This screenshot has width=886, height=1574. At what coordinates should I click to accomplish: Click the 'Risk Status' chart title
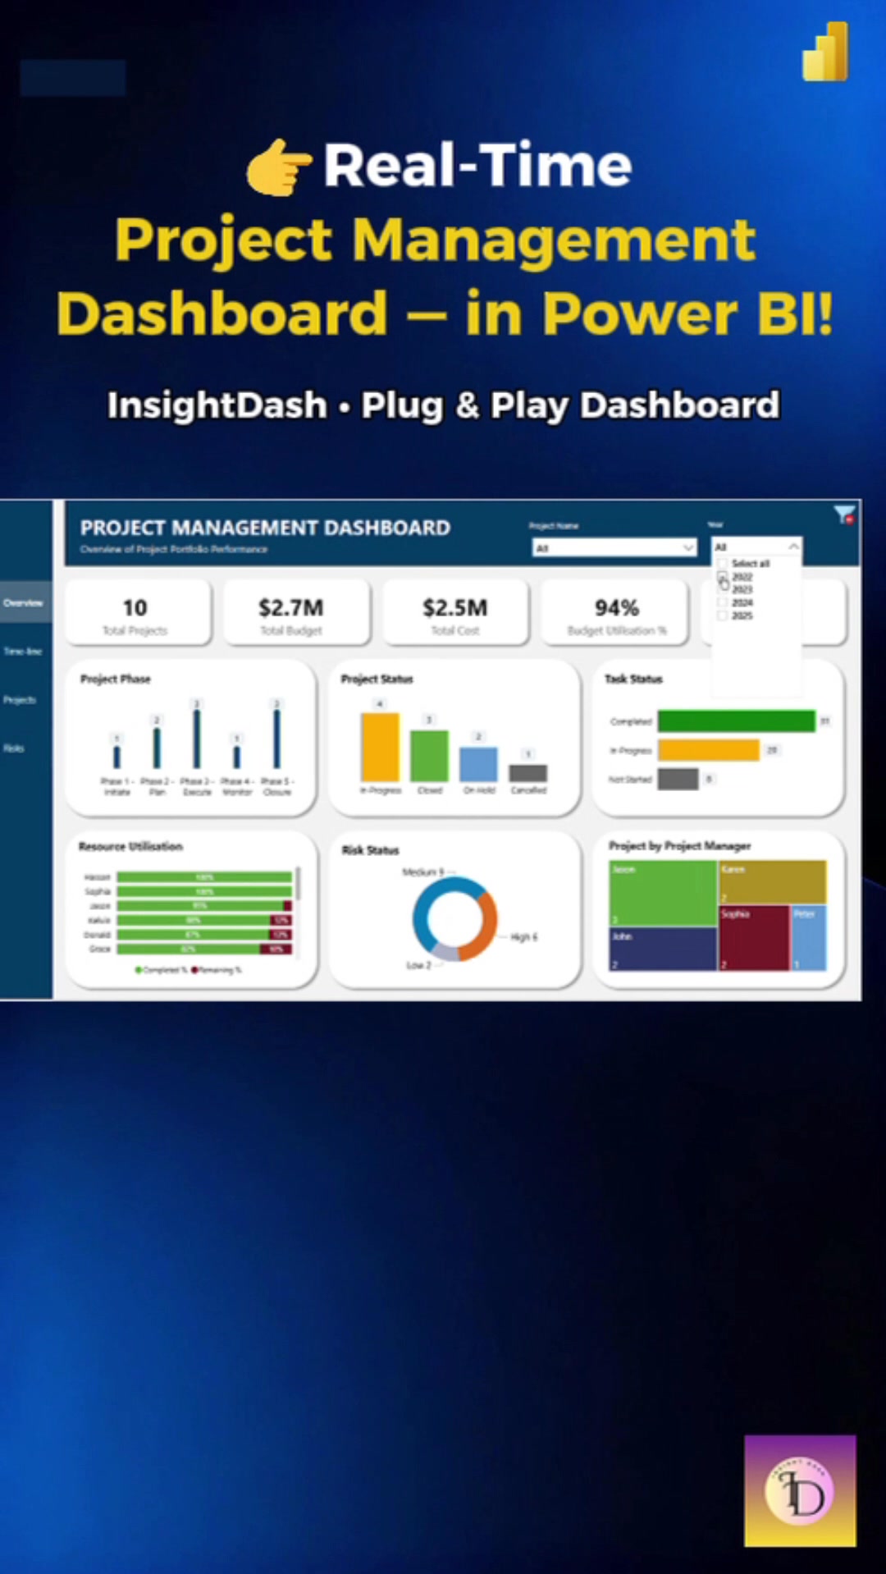click(x=371, y=850)
